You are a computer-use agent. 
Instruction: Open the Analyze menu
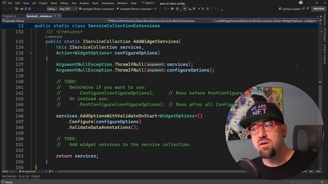click(84, 3)
